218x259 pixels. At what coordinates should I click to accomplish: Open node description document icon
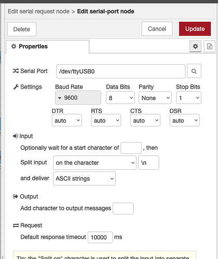point(210,46)
